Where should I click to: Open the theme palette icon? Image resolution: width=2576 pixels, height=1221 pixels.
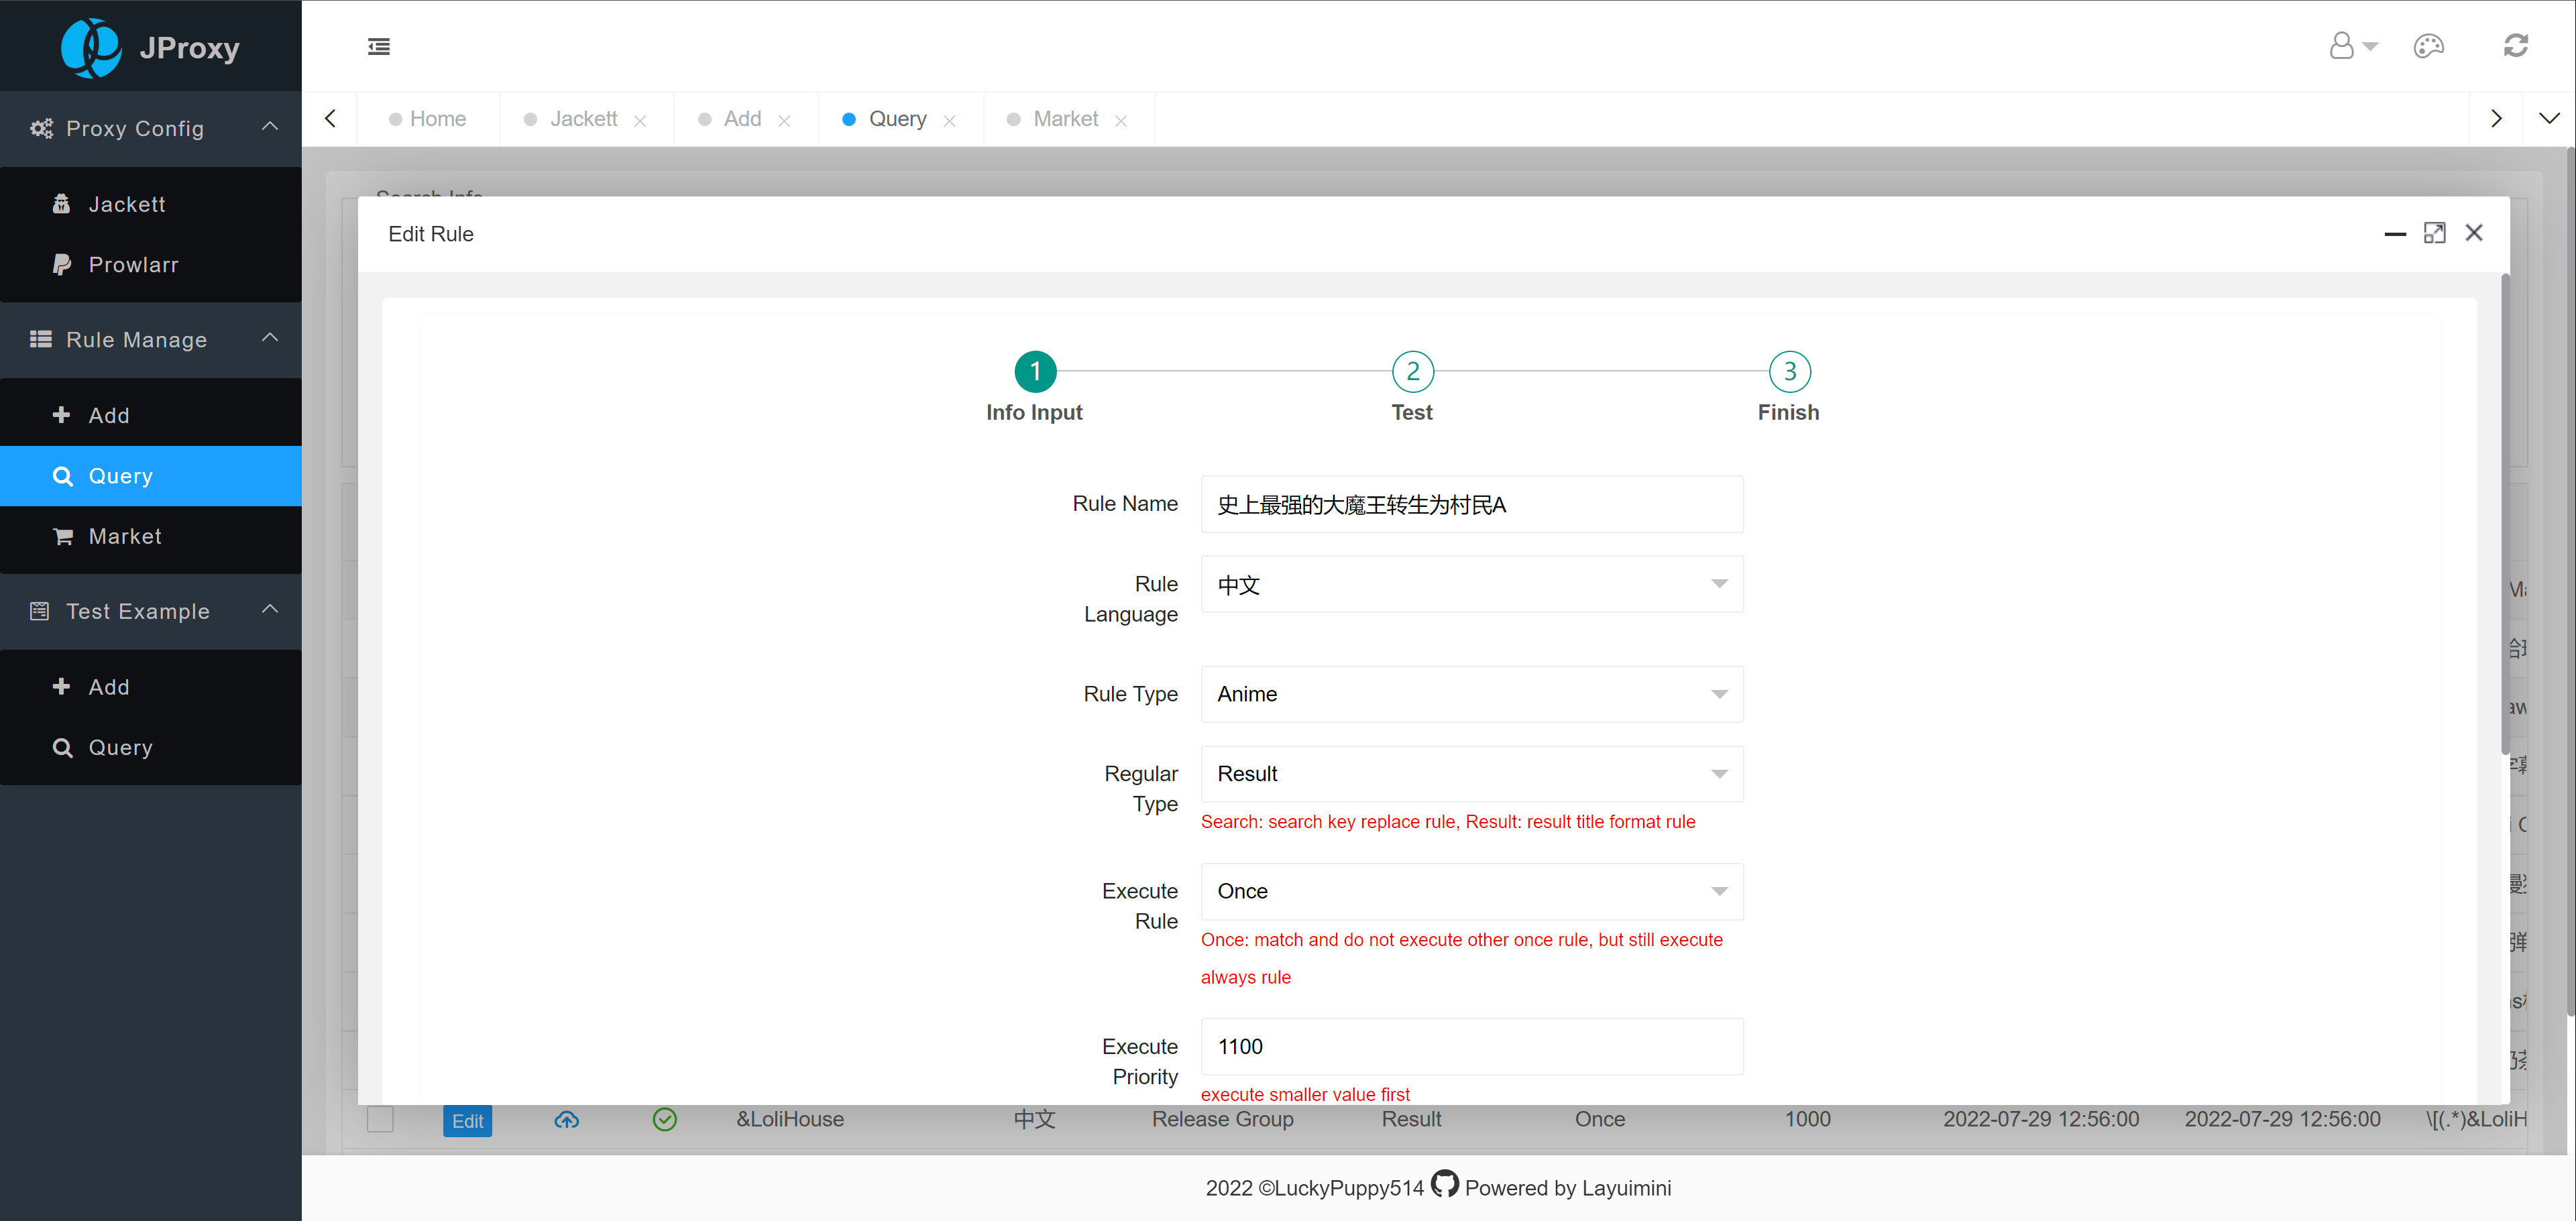coord(2428,46)
